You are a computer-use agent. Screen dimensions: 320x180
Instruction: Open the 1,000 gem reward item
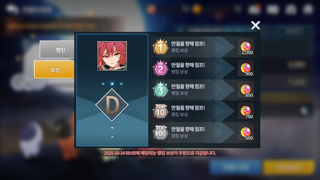tap(246, 47)
